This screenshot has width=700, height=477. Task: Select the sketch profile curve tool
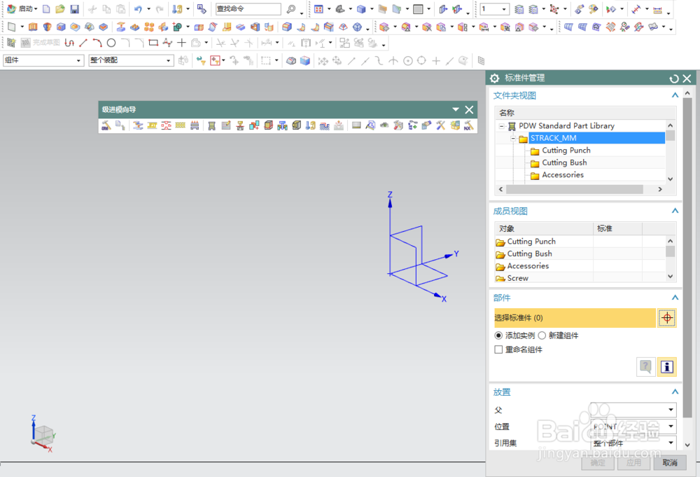[69, 43]
